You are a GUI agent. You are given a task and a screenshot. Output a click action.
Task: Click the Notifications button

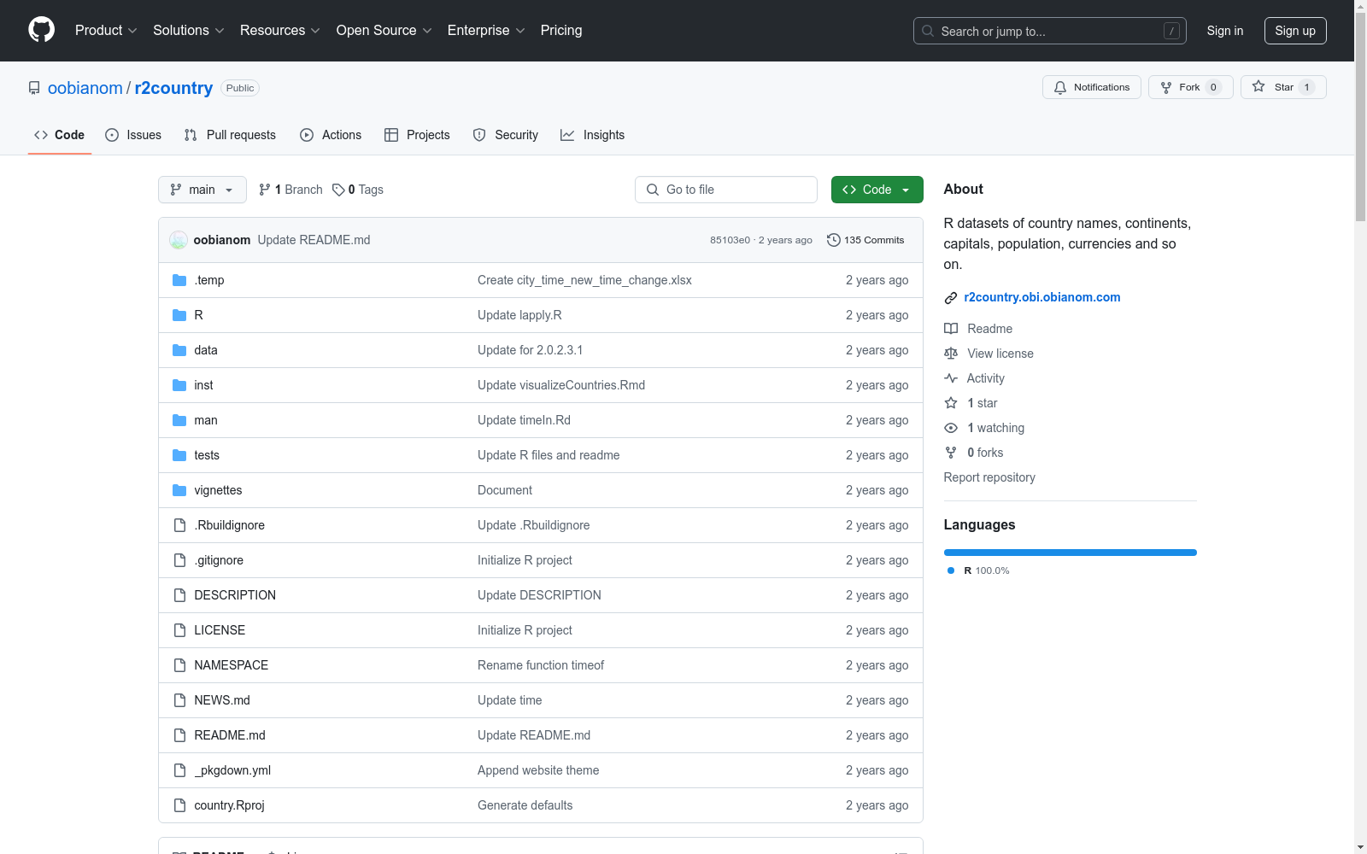point(1092,87)
